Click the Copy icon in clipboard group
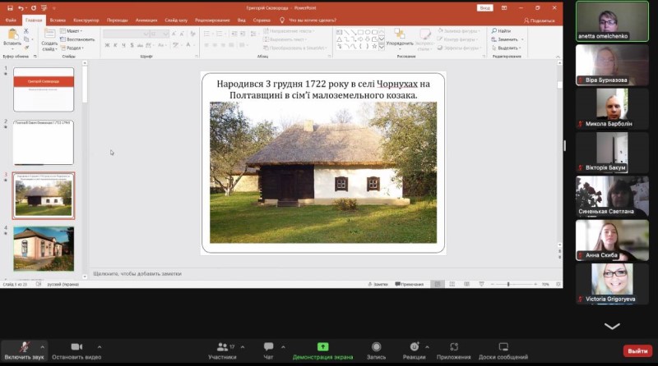The image size is (658, 366). coord(26,39)
